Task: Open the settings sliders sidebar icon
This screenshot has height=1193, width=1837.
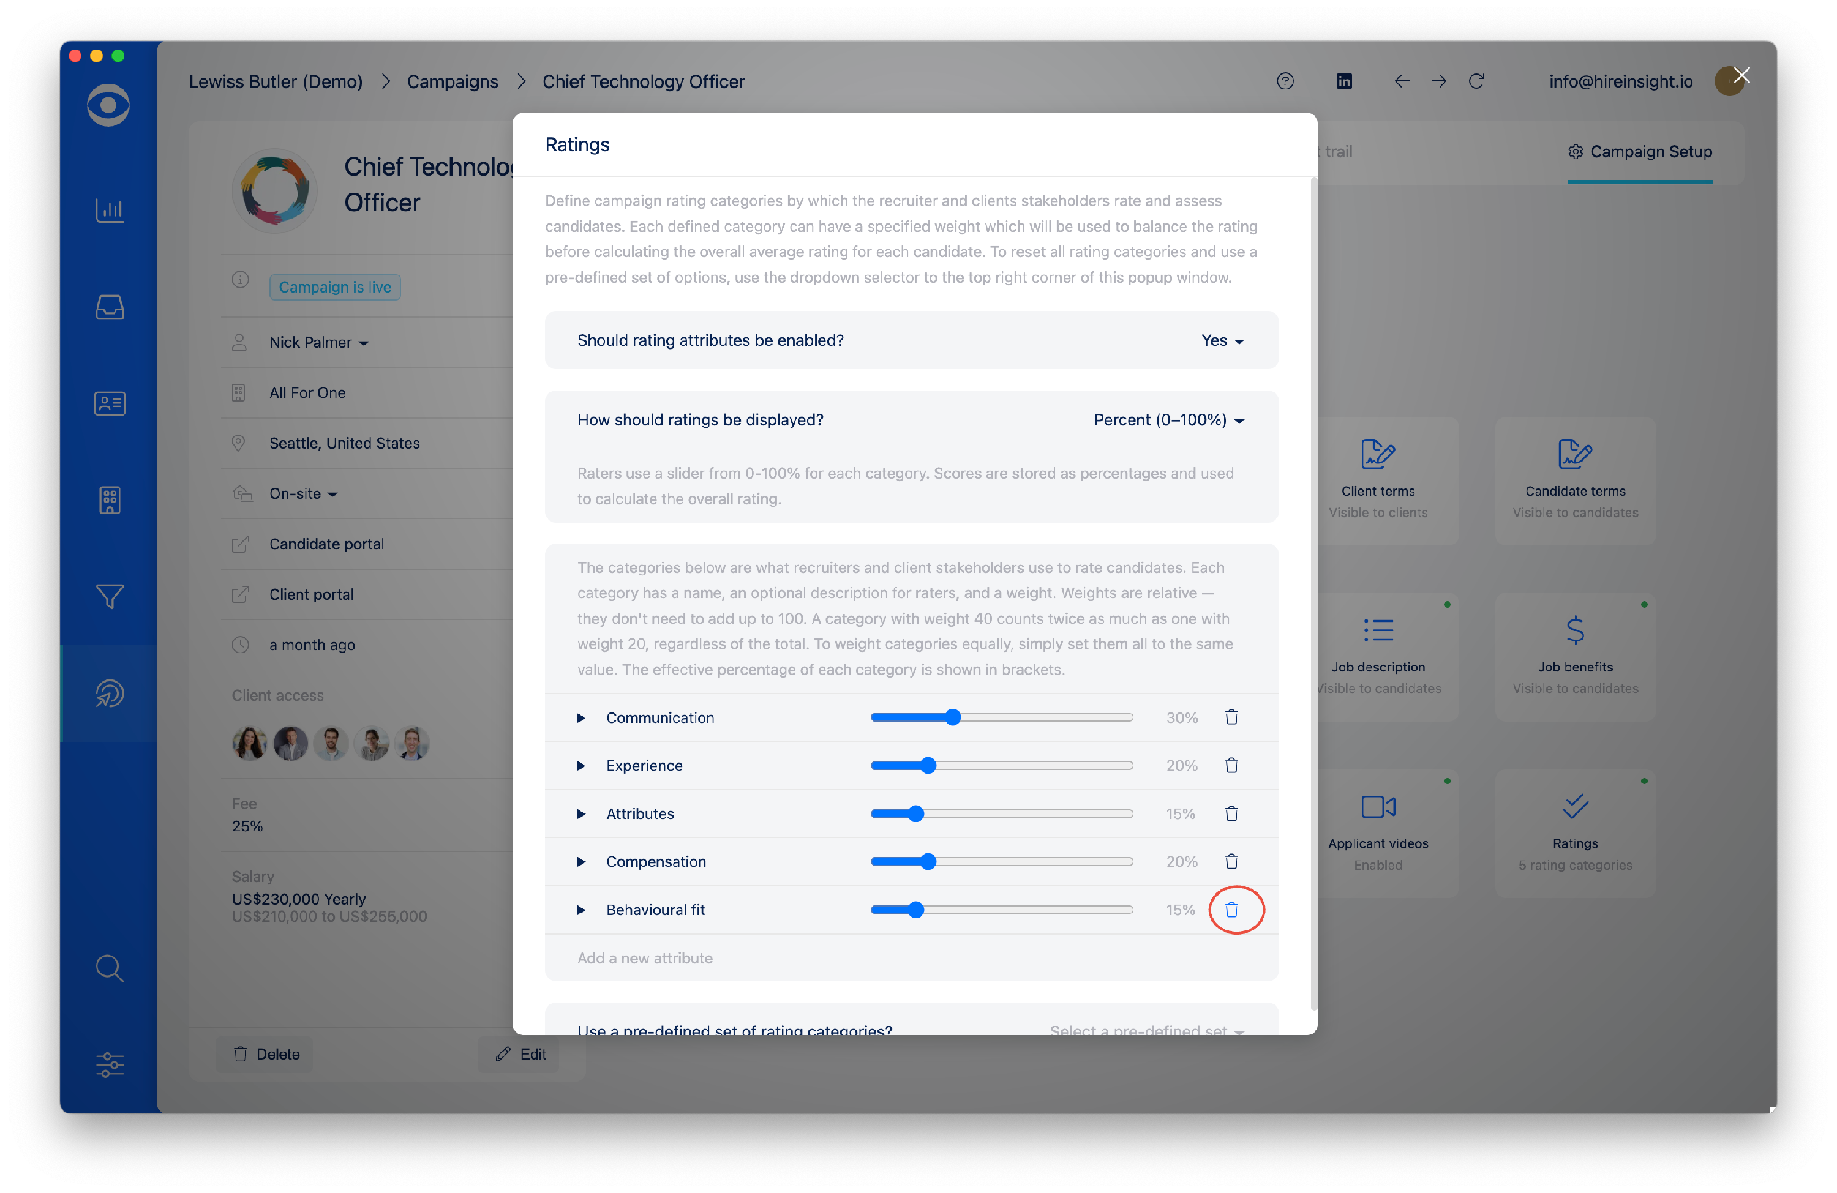Action: (x=109, y=1064)
